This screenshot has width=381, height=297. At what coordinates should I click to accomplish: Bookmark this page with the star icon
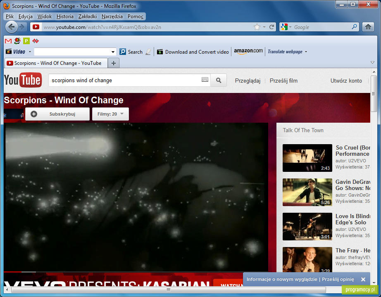pyautogui.click(x=257, y=27)
